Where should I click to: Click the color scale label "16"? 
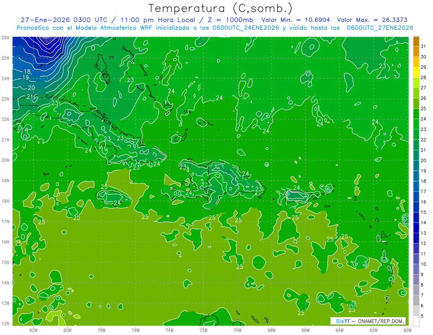(x=423, y=202)
